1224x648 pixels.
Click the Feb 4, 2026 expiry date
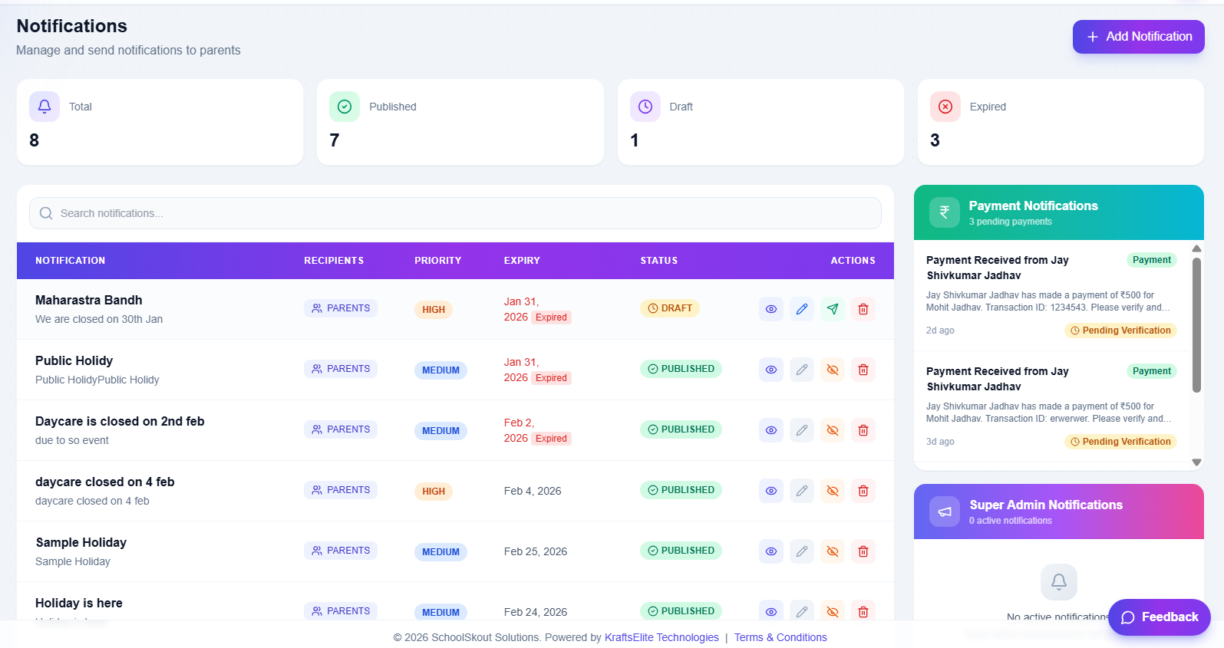[x=533, y=491]
